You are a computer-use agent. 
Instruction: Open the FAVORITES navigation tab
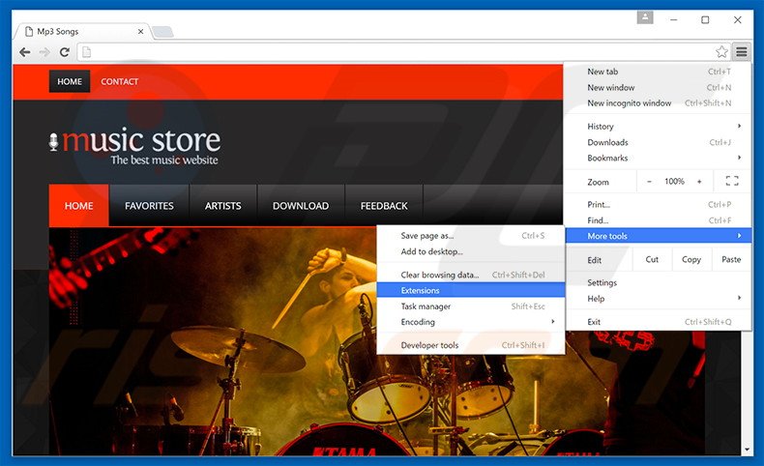149,206
